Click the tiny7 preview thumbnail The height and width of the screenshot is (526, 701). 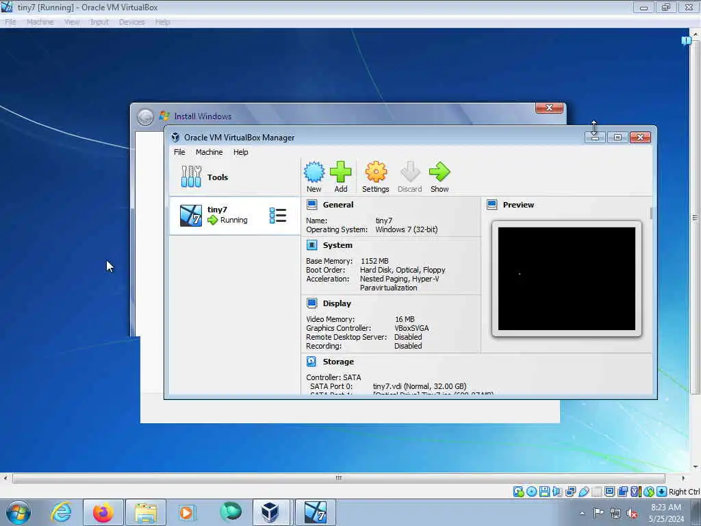click(566, 279)
